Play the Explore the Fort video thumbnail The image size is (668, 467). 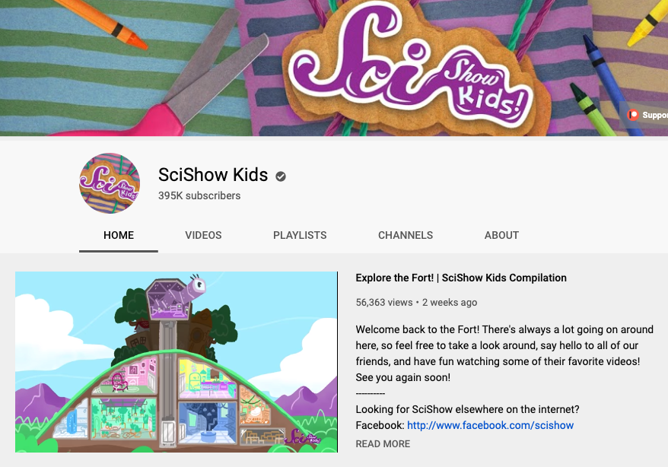tap(177, 362)
